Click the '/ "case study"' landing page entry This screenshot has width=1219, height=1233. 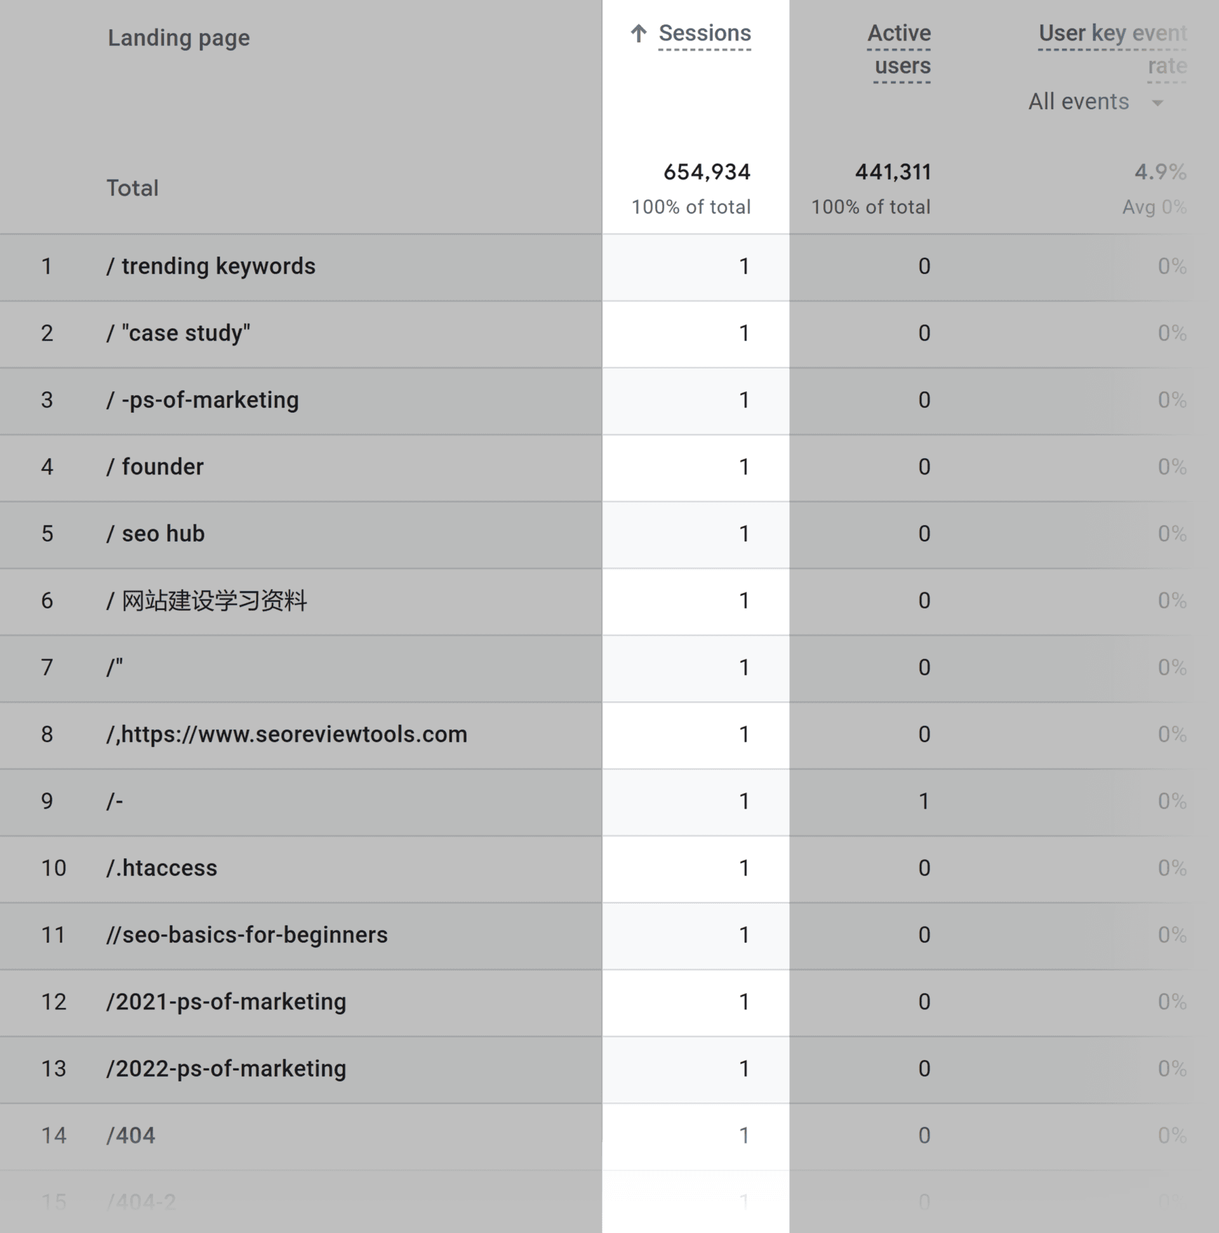pos(178,332)
